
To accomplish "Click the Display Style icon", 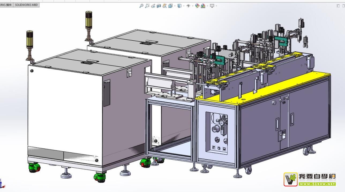I will 179,6.
